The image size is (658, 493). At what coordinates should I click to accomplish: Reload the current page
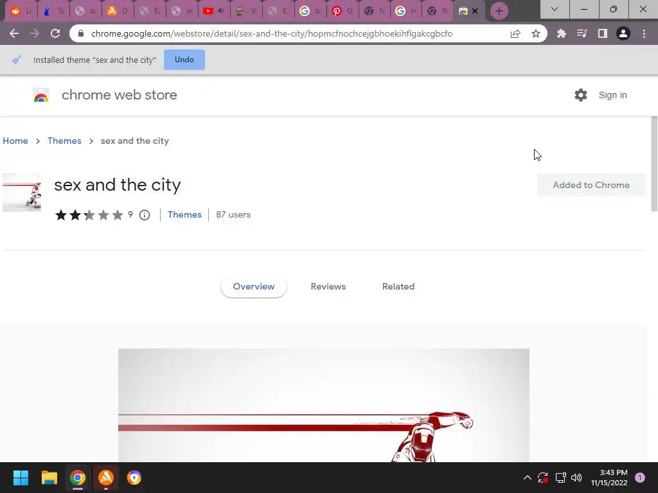point(55,33)
